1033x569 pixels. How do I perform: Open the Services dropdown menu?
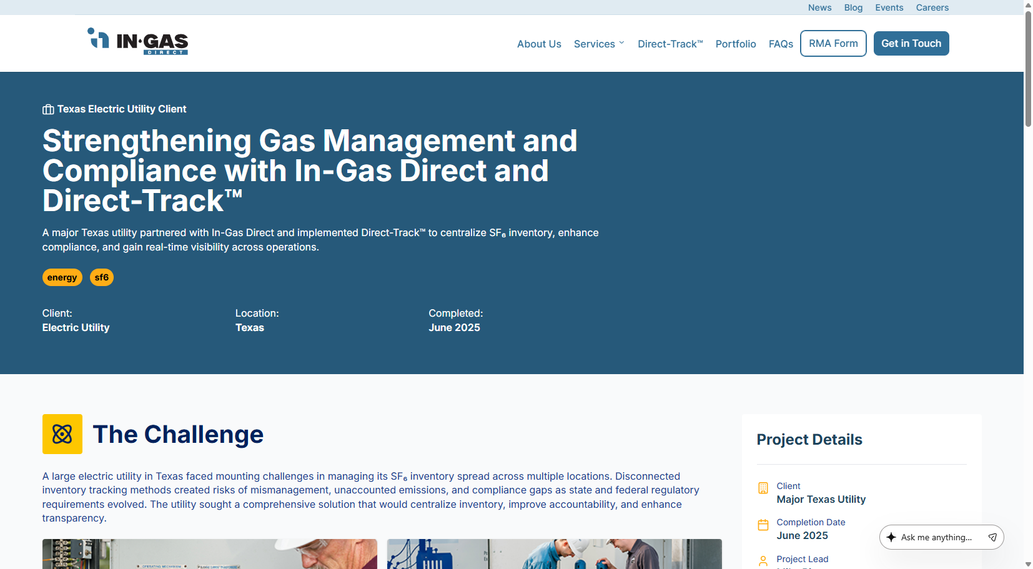[594, 44]
